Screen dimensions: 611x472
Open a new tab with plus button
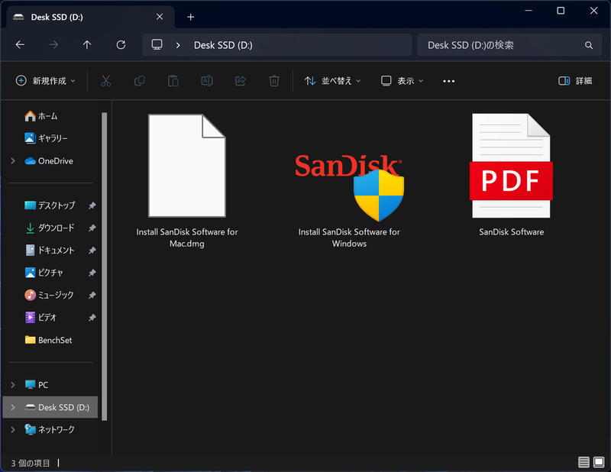pyautogui.click(x=191, y=17)
